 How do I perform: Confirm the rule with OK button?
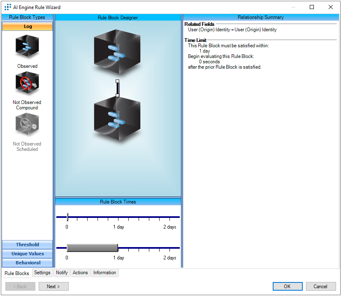[287, 287]
